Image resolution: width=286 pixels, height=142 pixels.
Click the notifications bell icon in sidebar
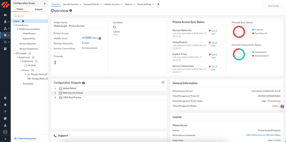coord(5,105)
